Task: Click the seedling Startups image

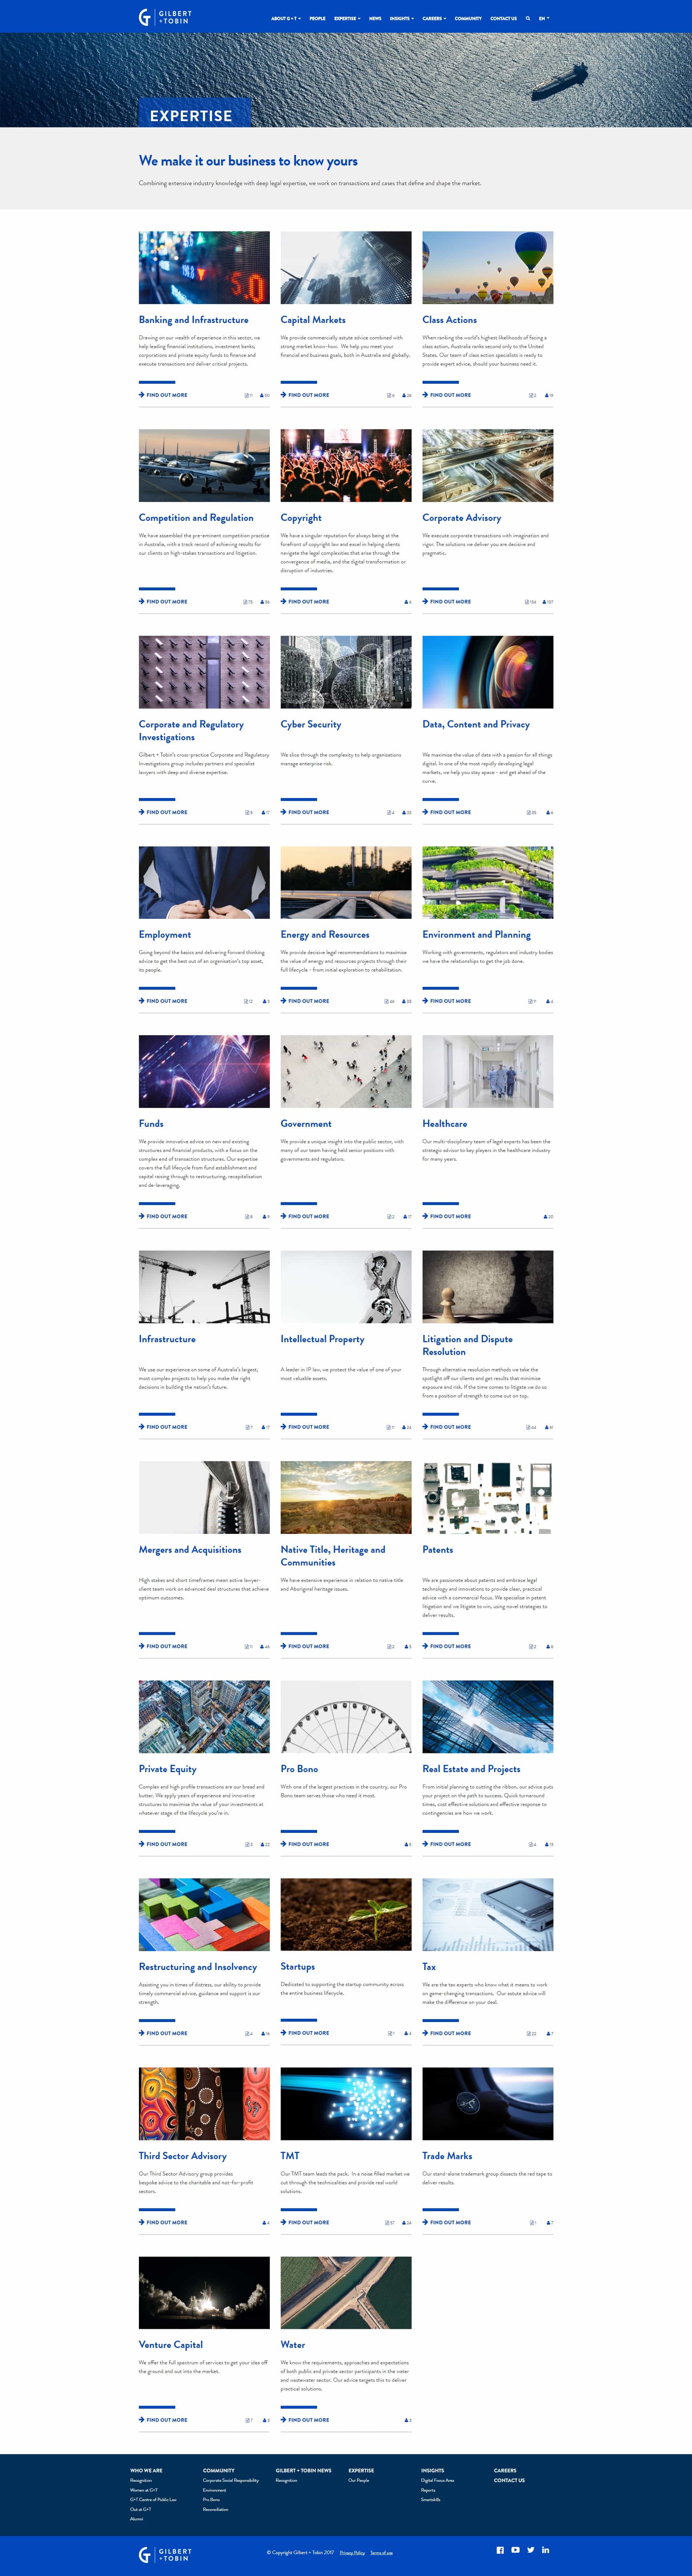Action: pos(346,1914)
